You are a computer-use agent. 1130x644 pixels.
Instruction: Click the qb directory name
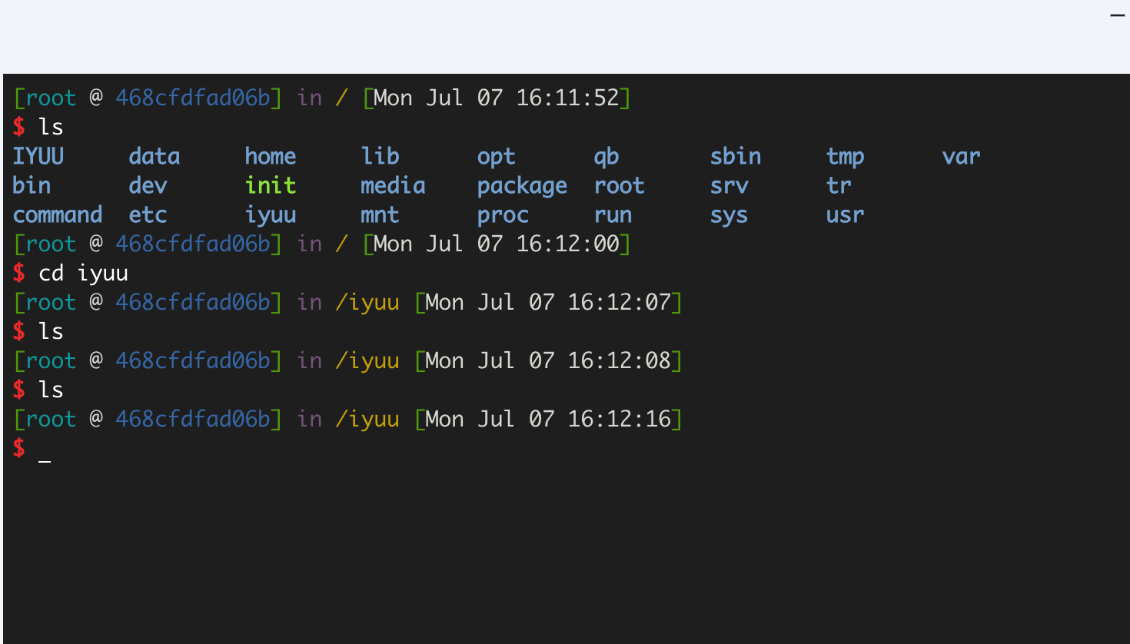coord(607,157)
